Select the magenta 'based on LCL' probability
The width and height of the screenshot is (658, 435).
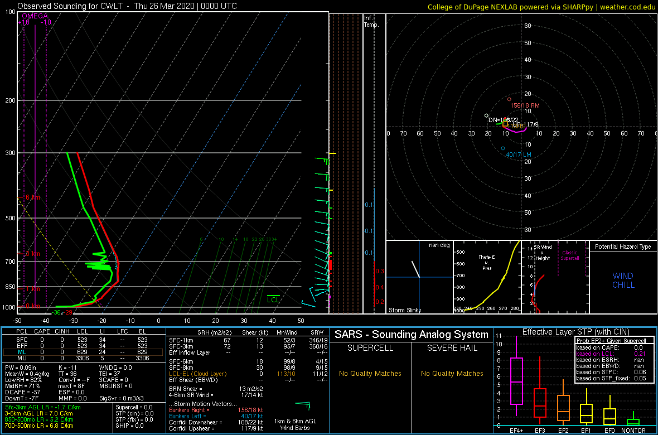pyautogui.click(x=612, y=354)
